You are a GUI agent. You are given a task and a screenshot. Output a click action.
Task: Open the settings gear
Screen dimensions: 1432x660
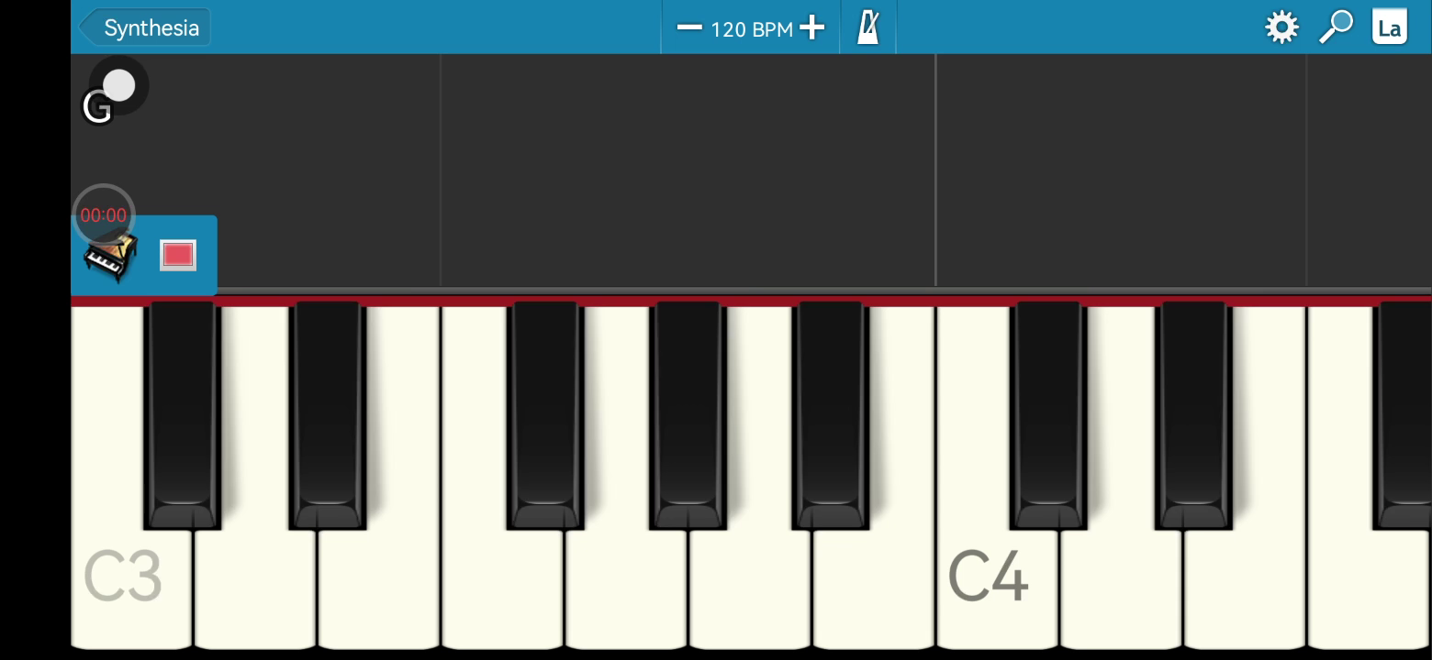pos(1281,27)
